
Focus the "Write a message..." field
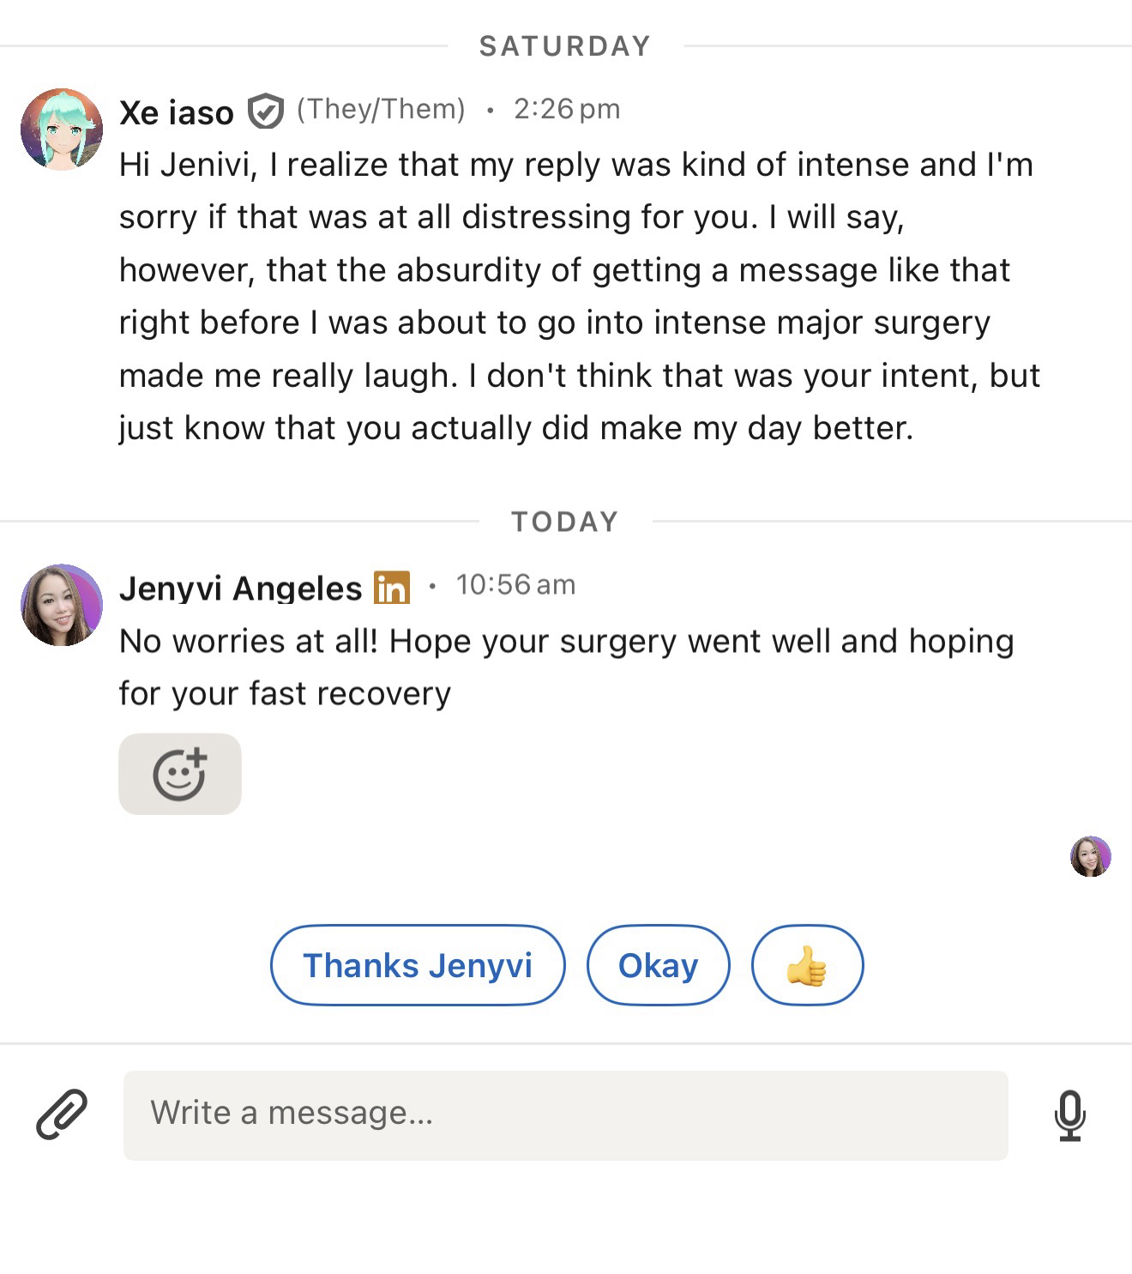[565, 1115]
